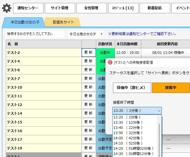Image resolution: width=190 pixels, height=157 pixels.
Task: Click the 新着配信 button
Action: click(x=155, y=8)
